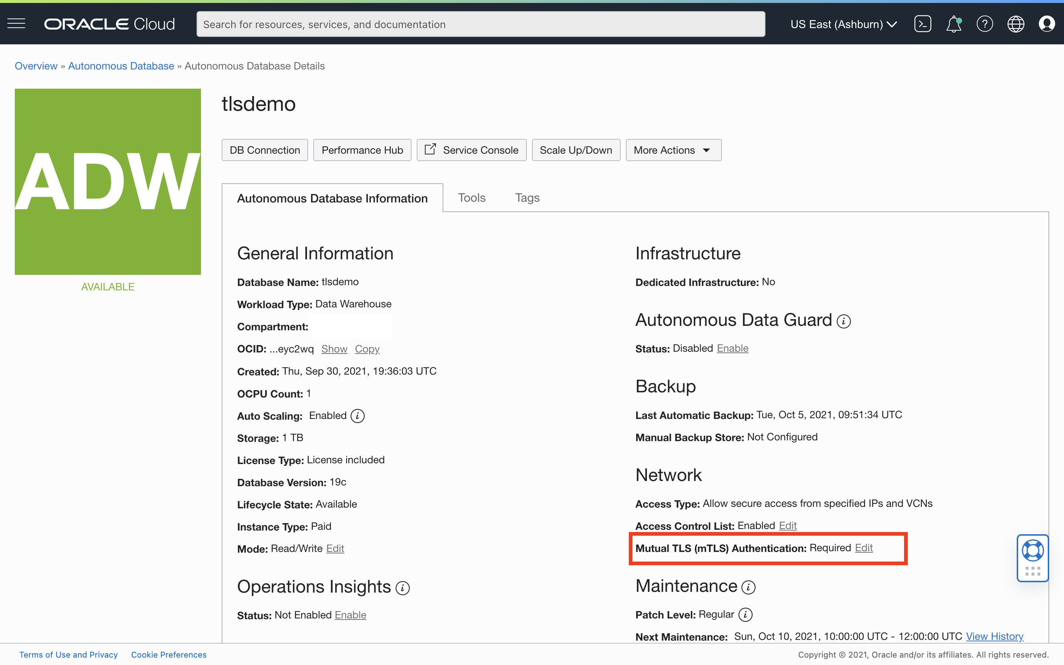Expand the US East (Ashburn) region selector
1064x665 pixels.
pyautogui.click(x=843, y=24)
